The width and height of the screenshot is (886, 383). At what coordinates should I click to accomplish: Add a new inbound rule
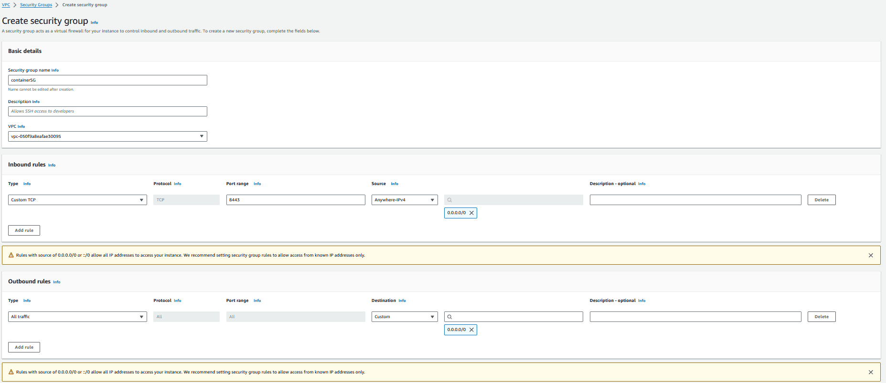[24, 230]
